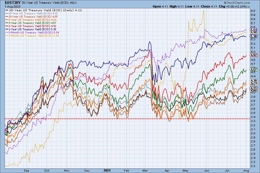Click the green line marker before the 3-Year legend

[x=7, y=23]
